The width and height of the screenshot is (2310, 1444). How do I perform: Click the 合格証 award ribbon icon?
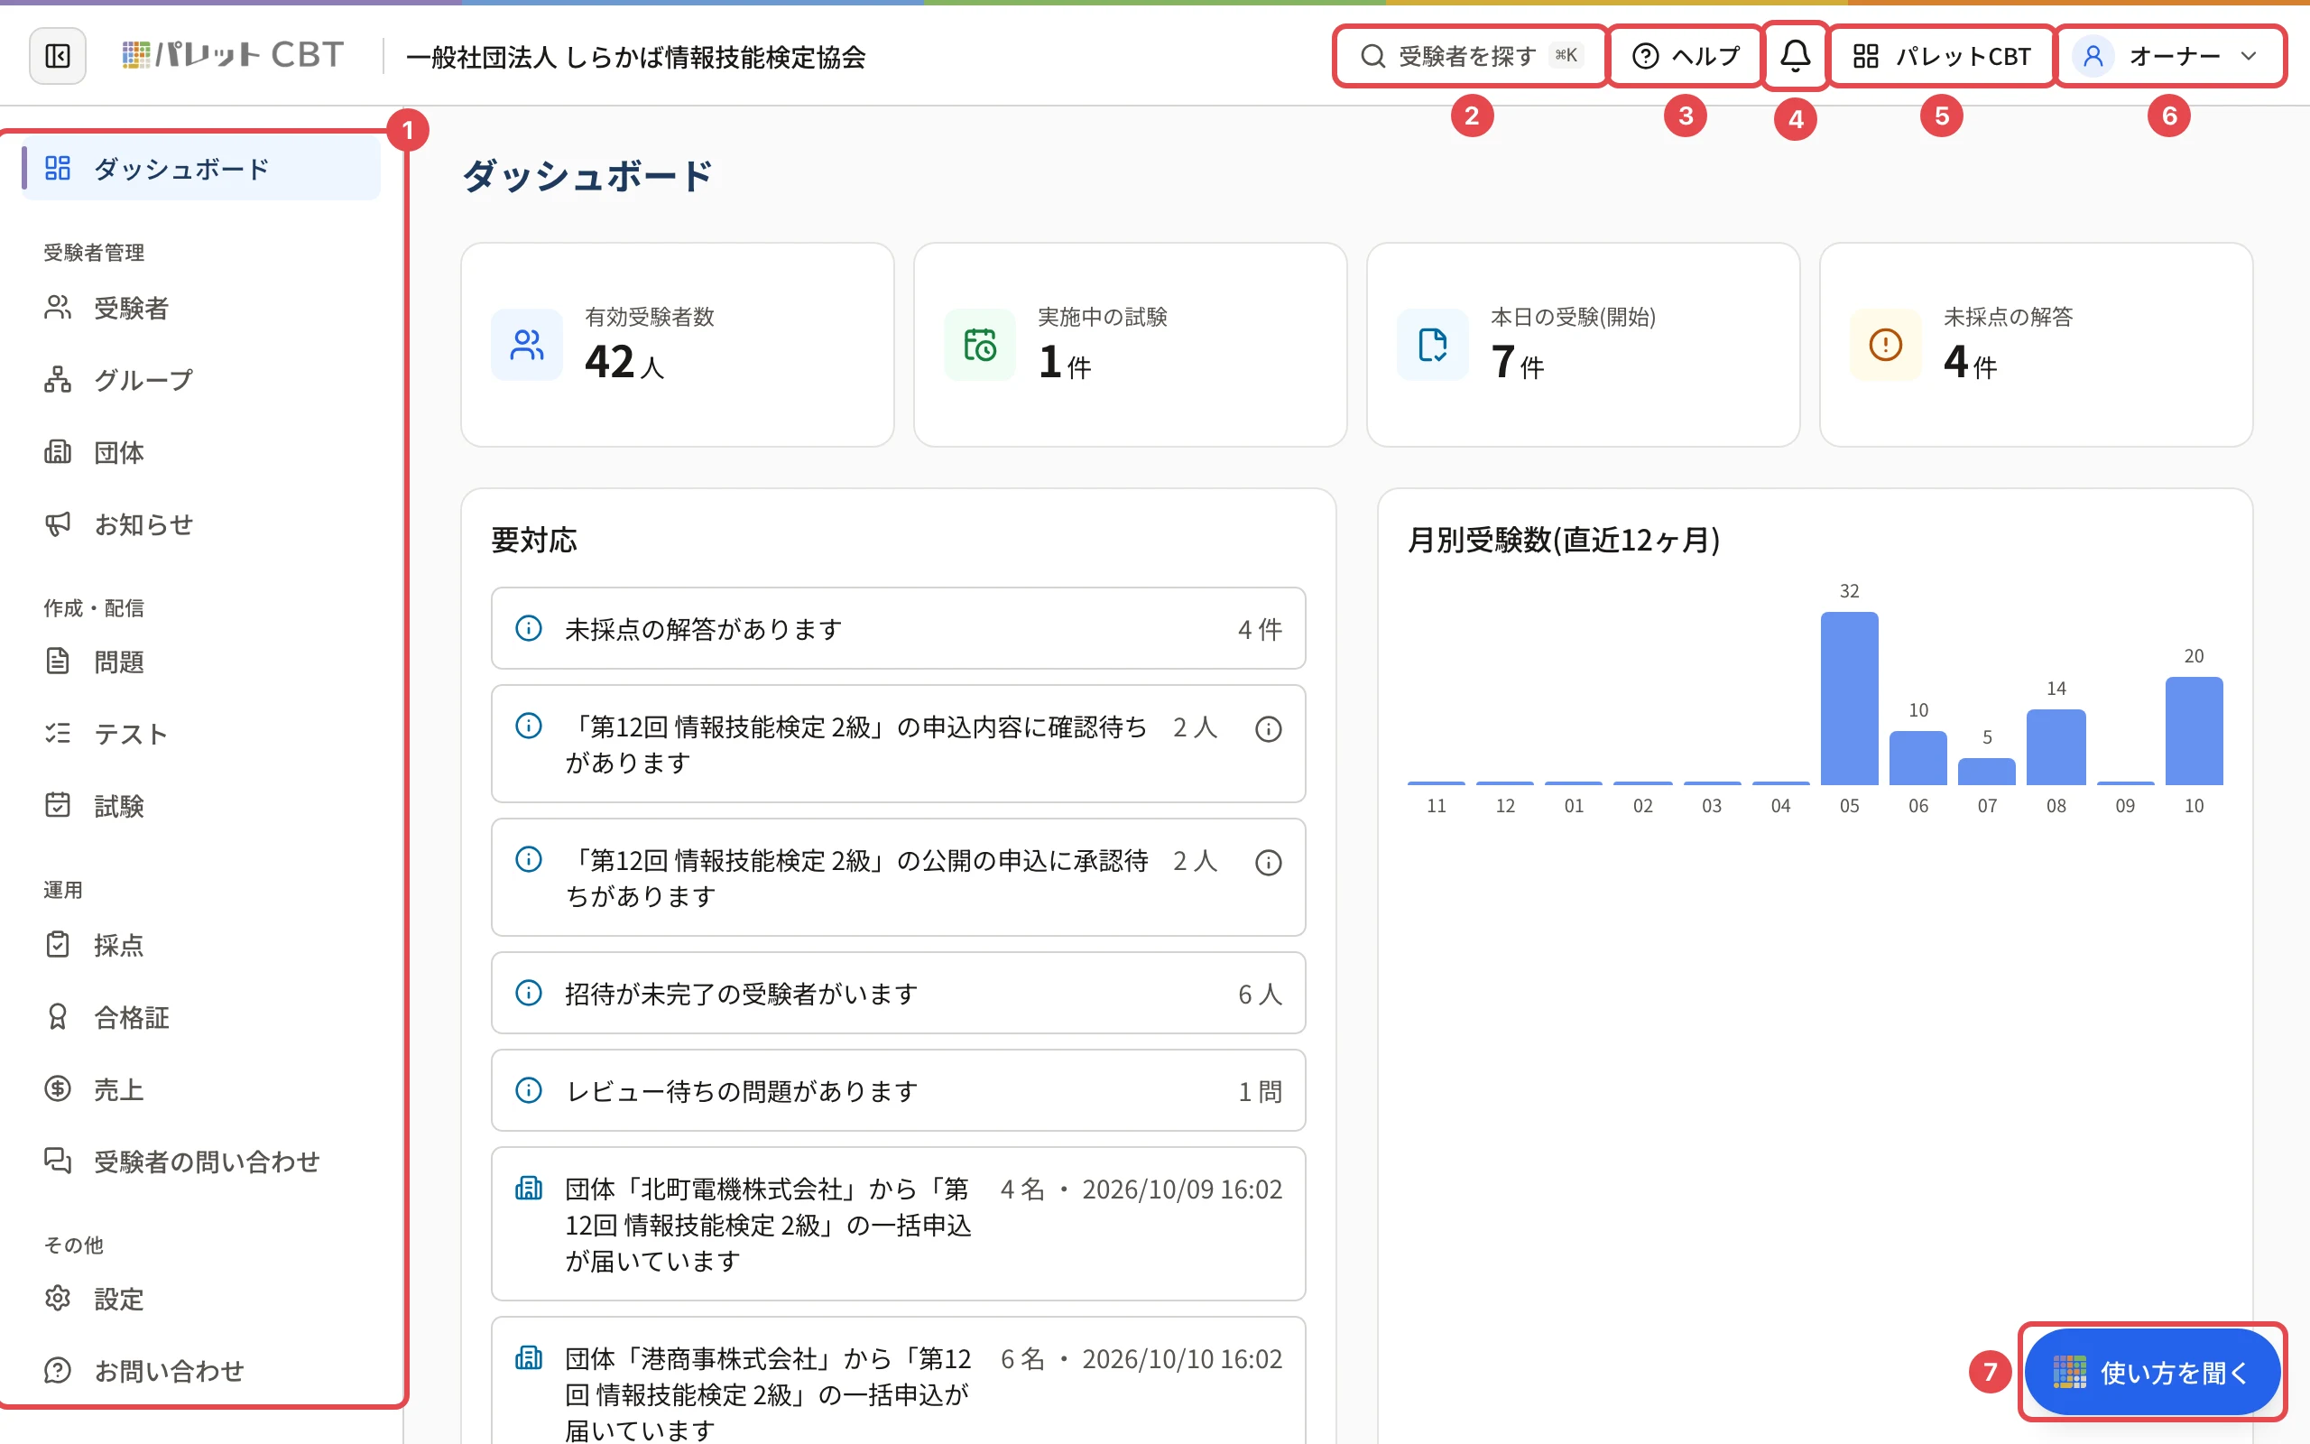57,1017
